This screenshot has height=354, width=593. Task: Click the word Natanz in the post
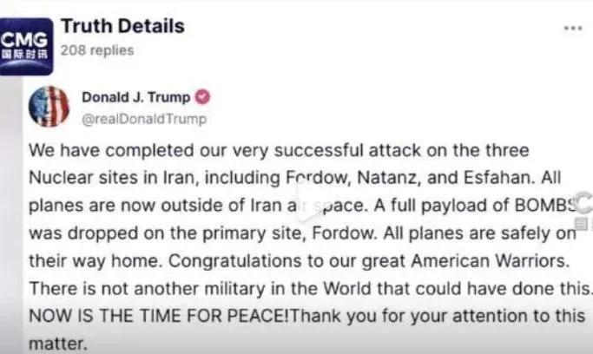pos(389,178)
